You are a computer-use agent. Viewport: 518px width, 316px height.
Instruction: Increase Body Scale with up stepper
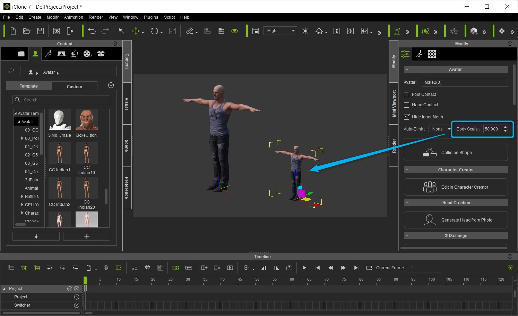click(506, 127)
